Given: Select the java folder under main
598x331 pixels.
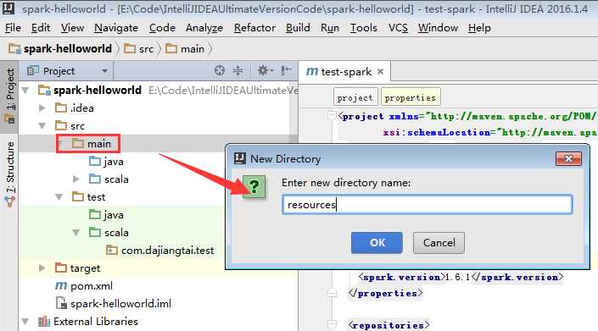Looking at the screenshot, I should point(114,162).
